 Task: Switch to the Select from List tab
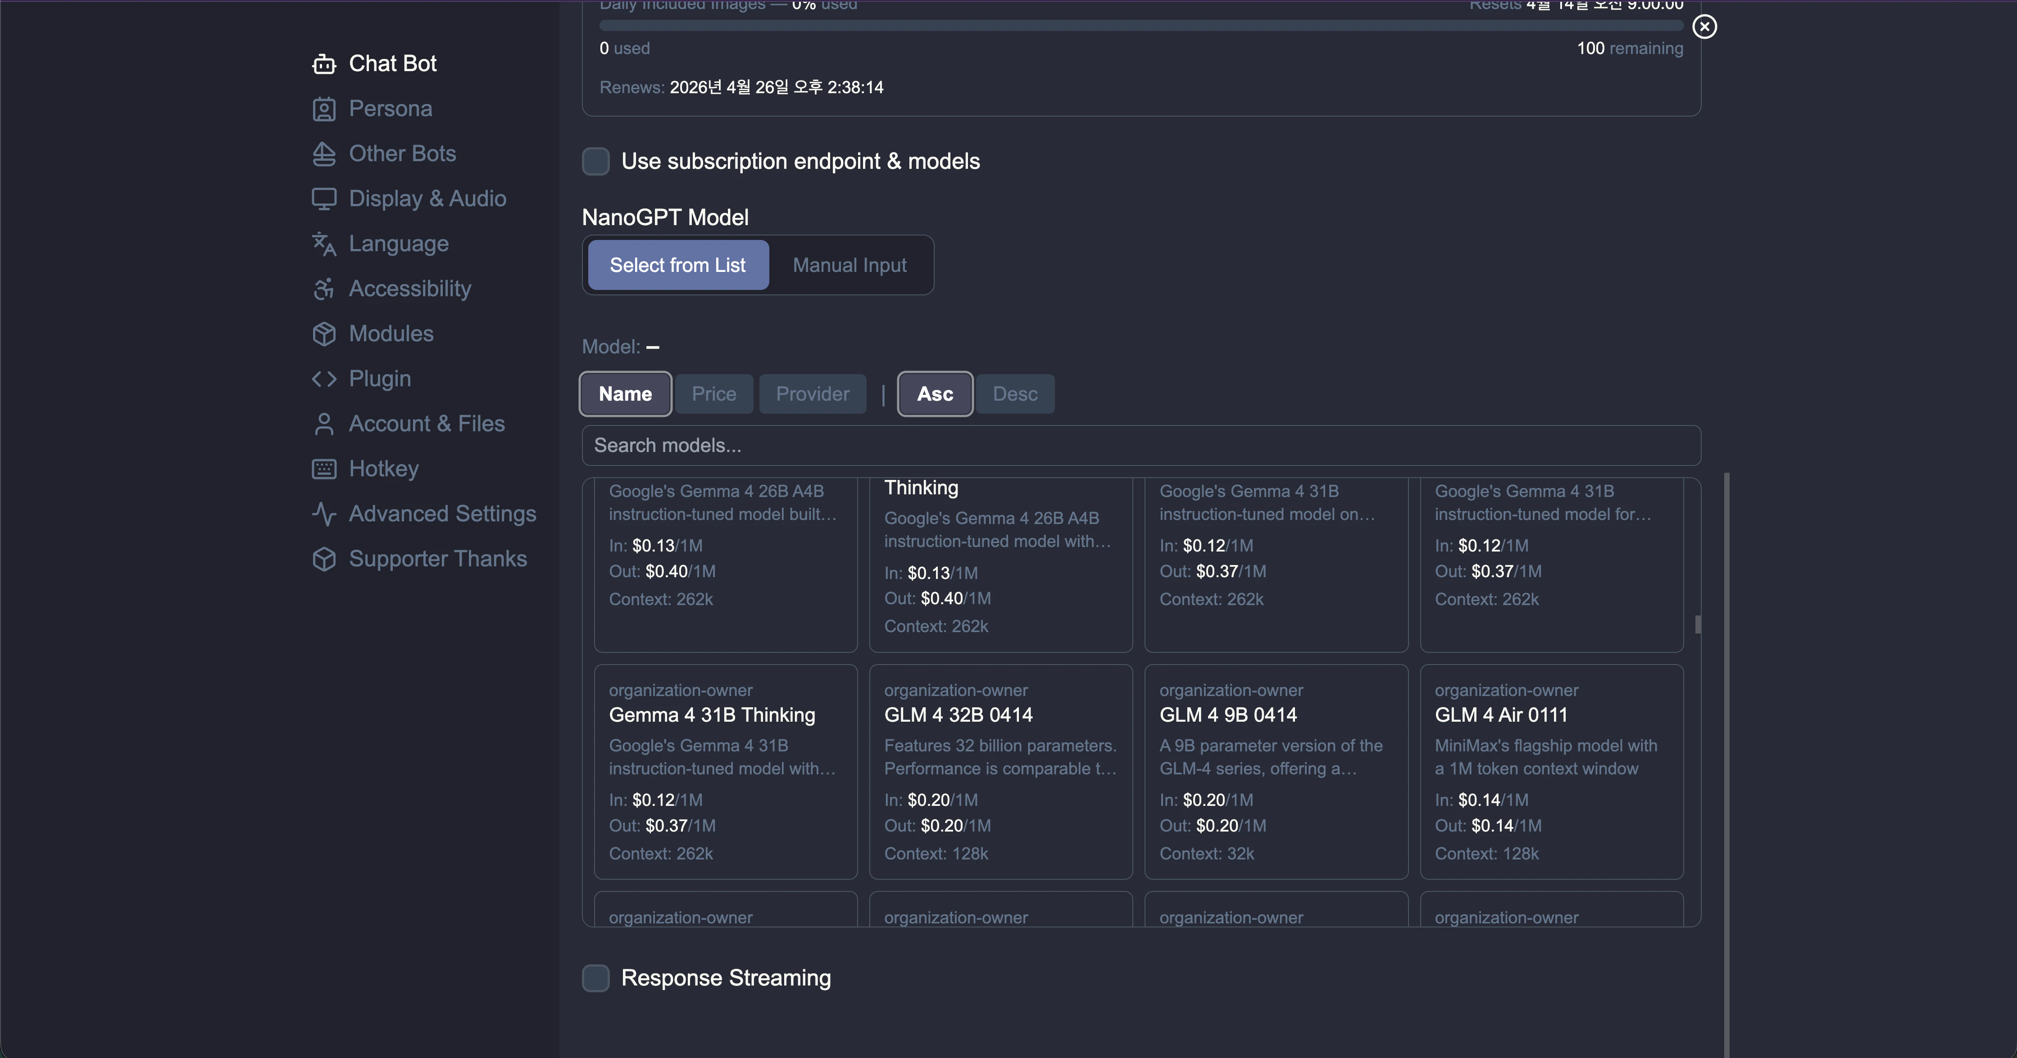point(678,265)
